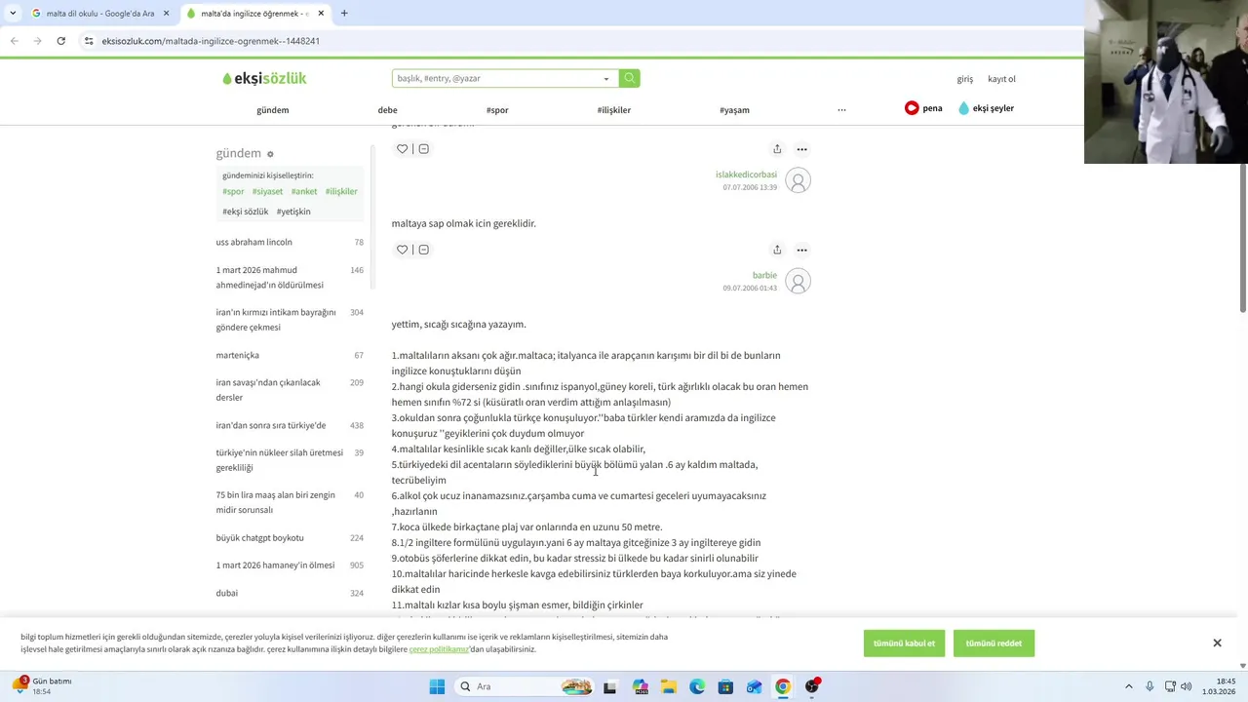The height and width of the screenshot is (702, 1248).
Task: Click the ekşi sözlük logo
Action: tap(264, 78)
